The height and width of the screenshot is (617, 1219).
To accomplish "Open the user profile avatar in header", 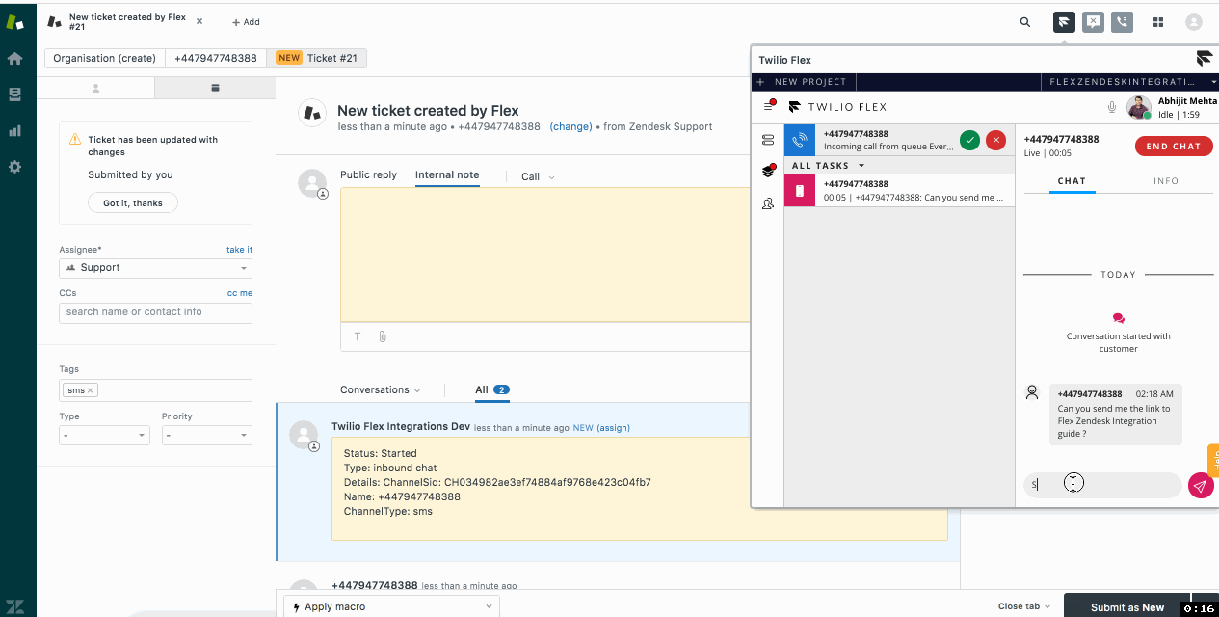I will [x=1194, y=21].
